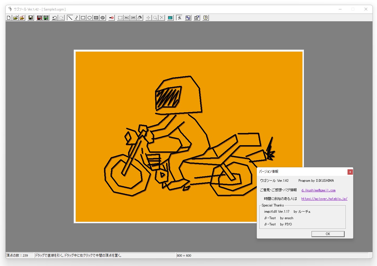Save the file using the floppy disk icon

tap(31, 18)
